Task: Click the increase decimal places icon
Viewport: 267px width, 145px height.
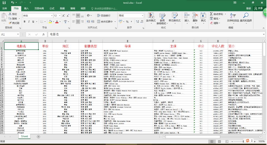Action: (137, 22)
